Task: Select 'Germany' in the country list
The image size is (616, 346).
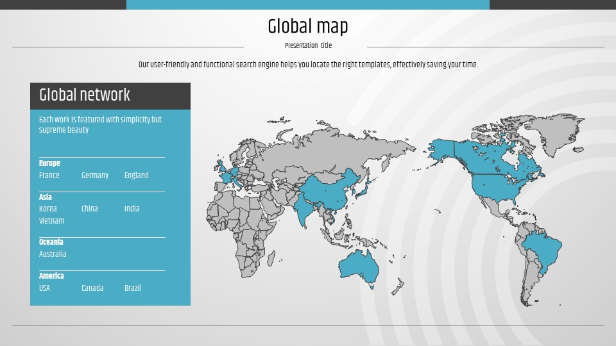Action: pyautogui.click(x=95, y=176)
